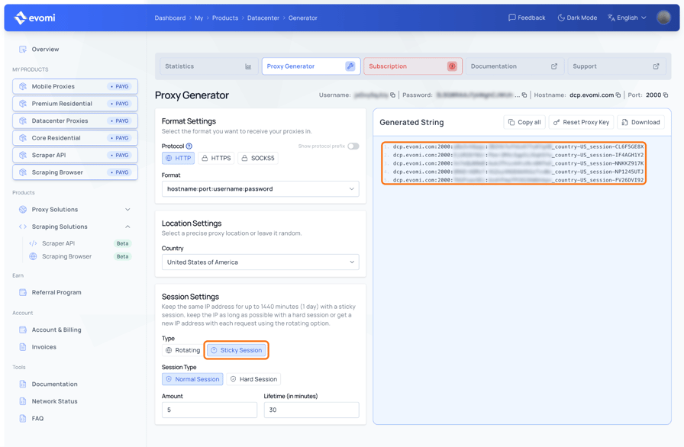Click the Dark Mode moon icon

click(x=561, y=18)
